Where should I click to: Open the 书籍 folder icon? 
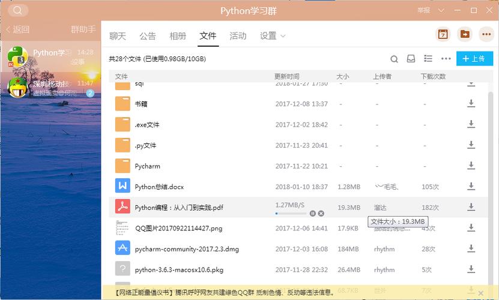[x=122, y=104]
